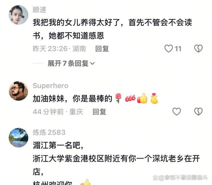Reply to Superhero's comment via 回复
The width and height of the screenshot is (212, 185).
click(99, 112)
